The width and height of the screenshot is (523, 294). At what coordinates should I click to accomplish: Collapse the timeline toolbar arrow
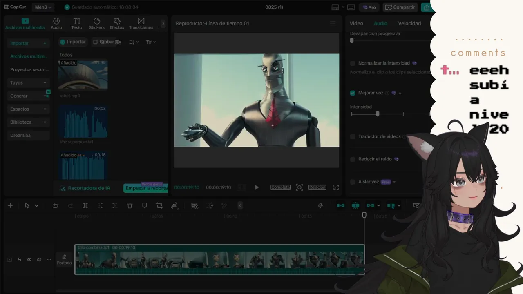pyautogui.click(x=240, y=205)
